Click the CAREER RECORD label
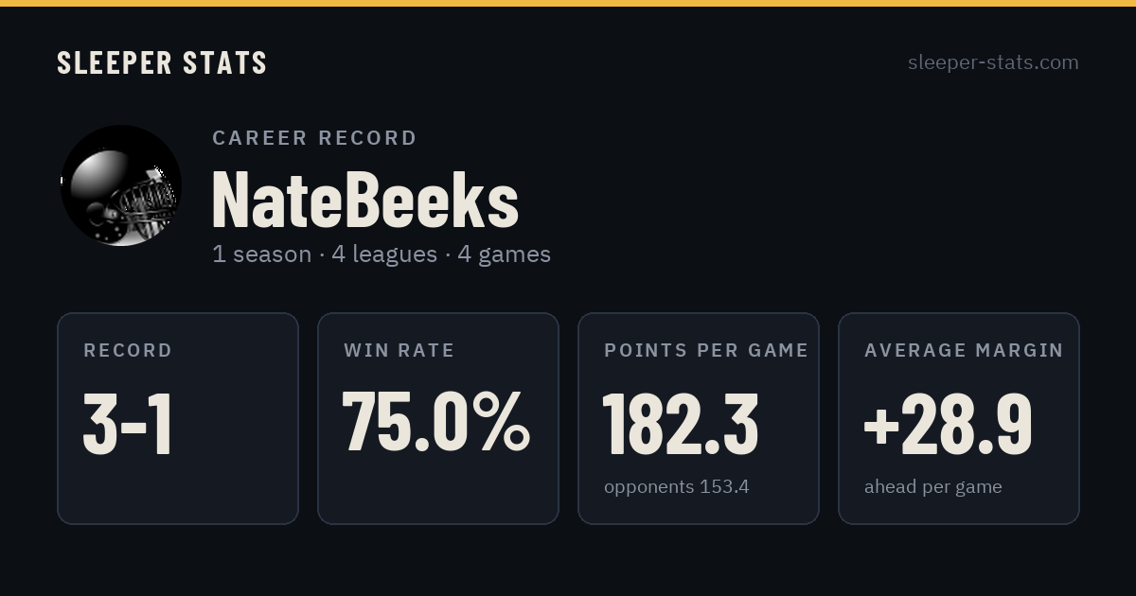This screenshot has width=1136, height=596. (x=314, y=138)
